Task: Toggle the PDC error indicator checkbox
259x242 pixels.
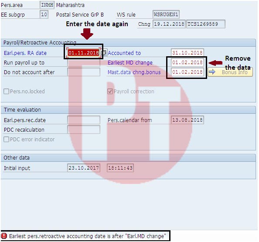Action: coord(6,139)
